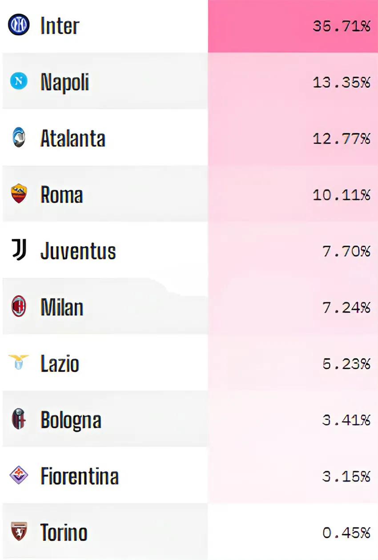This screenshot has width=378, height=560.
Task: Click the Juventus logo icon
Action: click(x=19, y=250)
